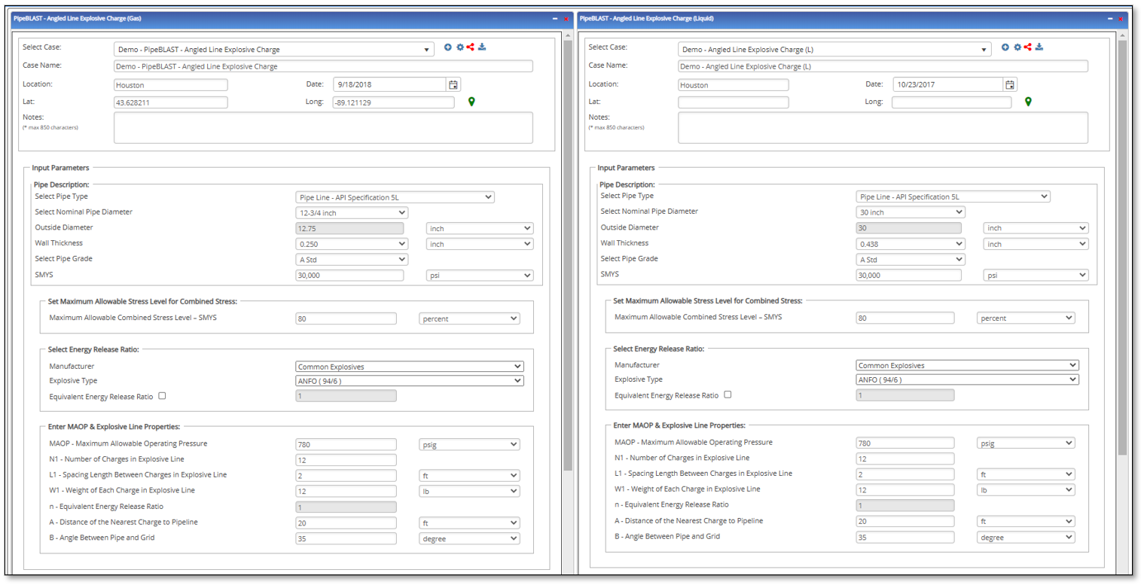Open the calendar picker for the Gas date
This screenshot has height=585, width=1141.
453,84
